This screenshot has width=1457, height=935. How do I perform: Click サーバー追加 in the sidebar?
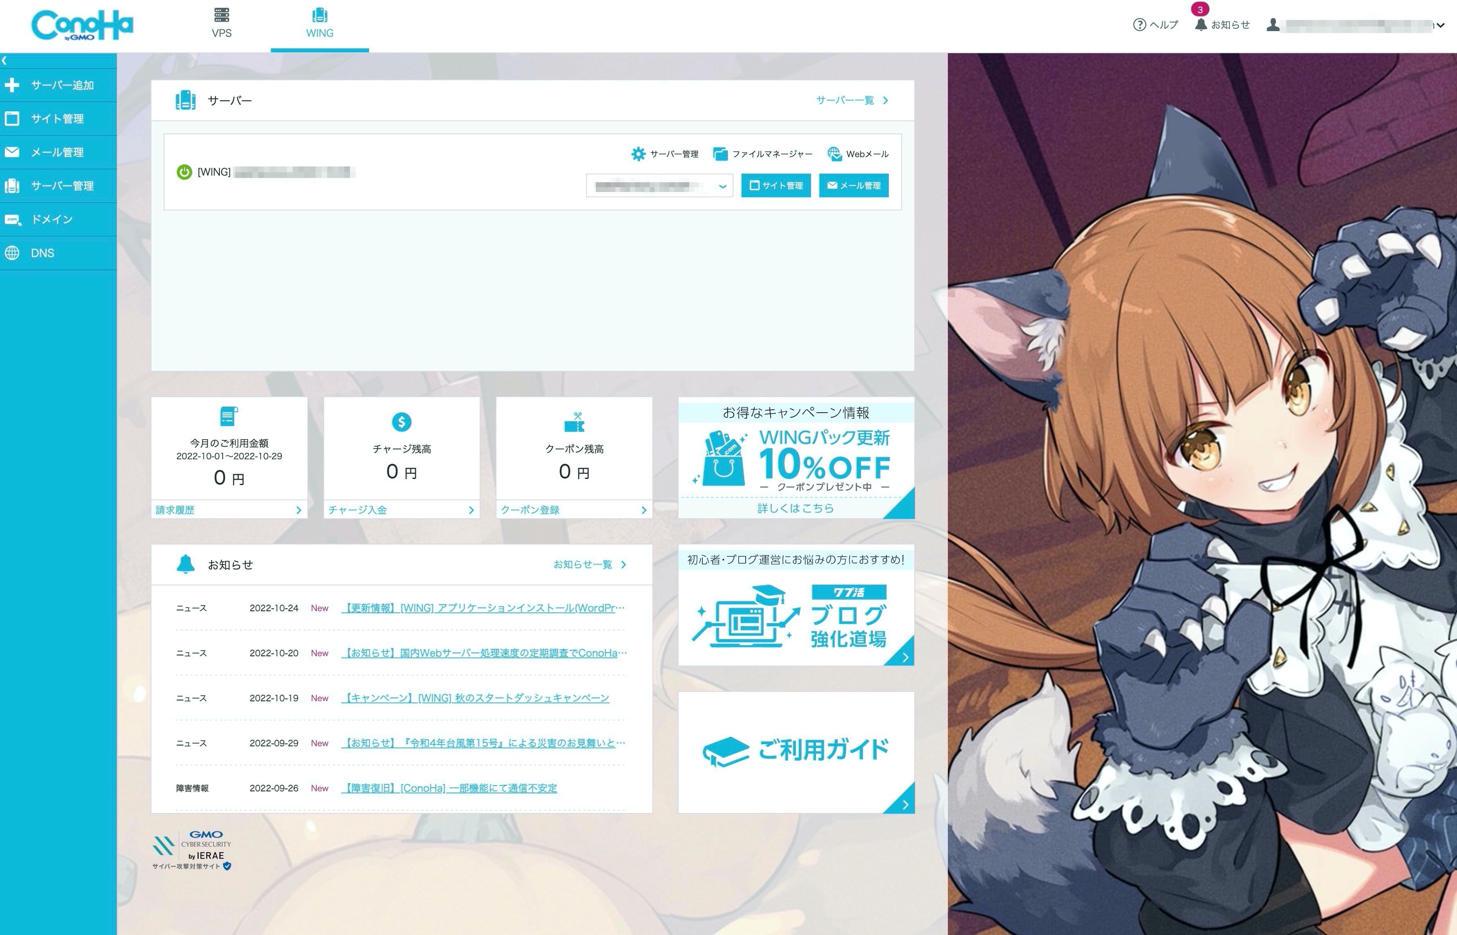tap(58, 85)
